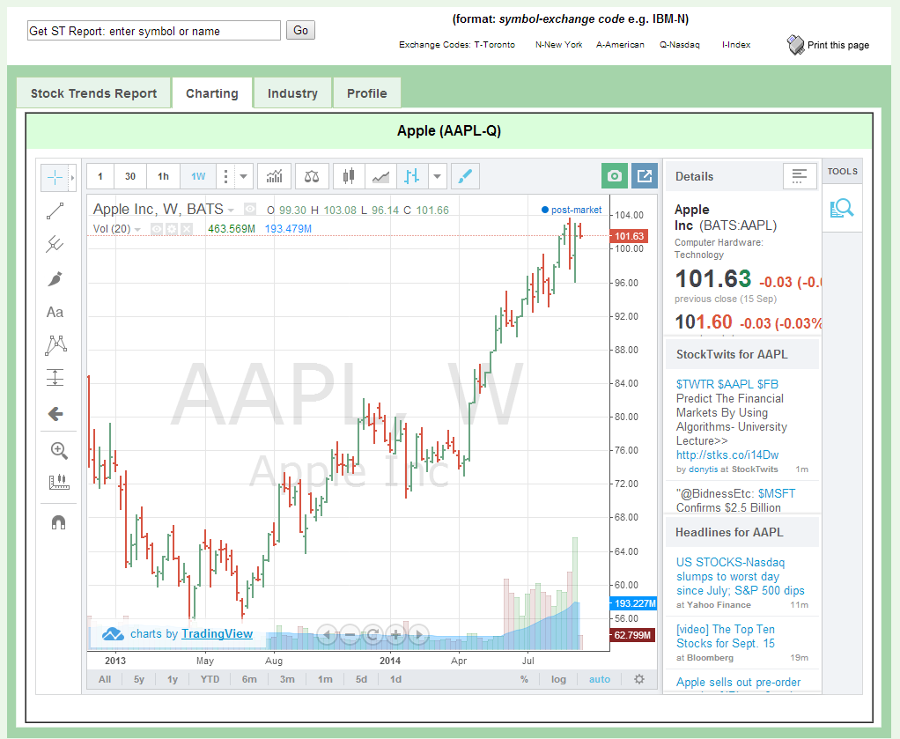Switch to the Industry tab
The image size is (900, 739).
coord(292,93)
